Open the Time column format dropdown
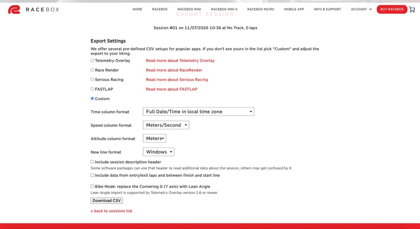This screenshot has height=229, width=420. click(x=198, y=111)
